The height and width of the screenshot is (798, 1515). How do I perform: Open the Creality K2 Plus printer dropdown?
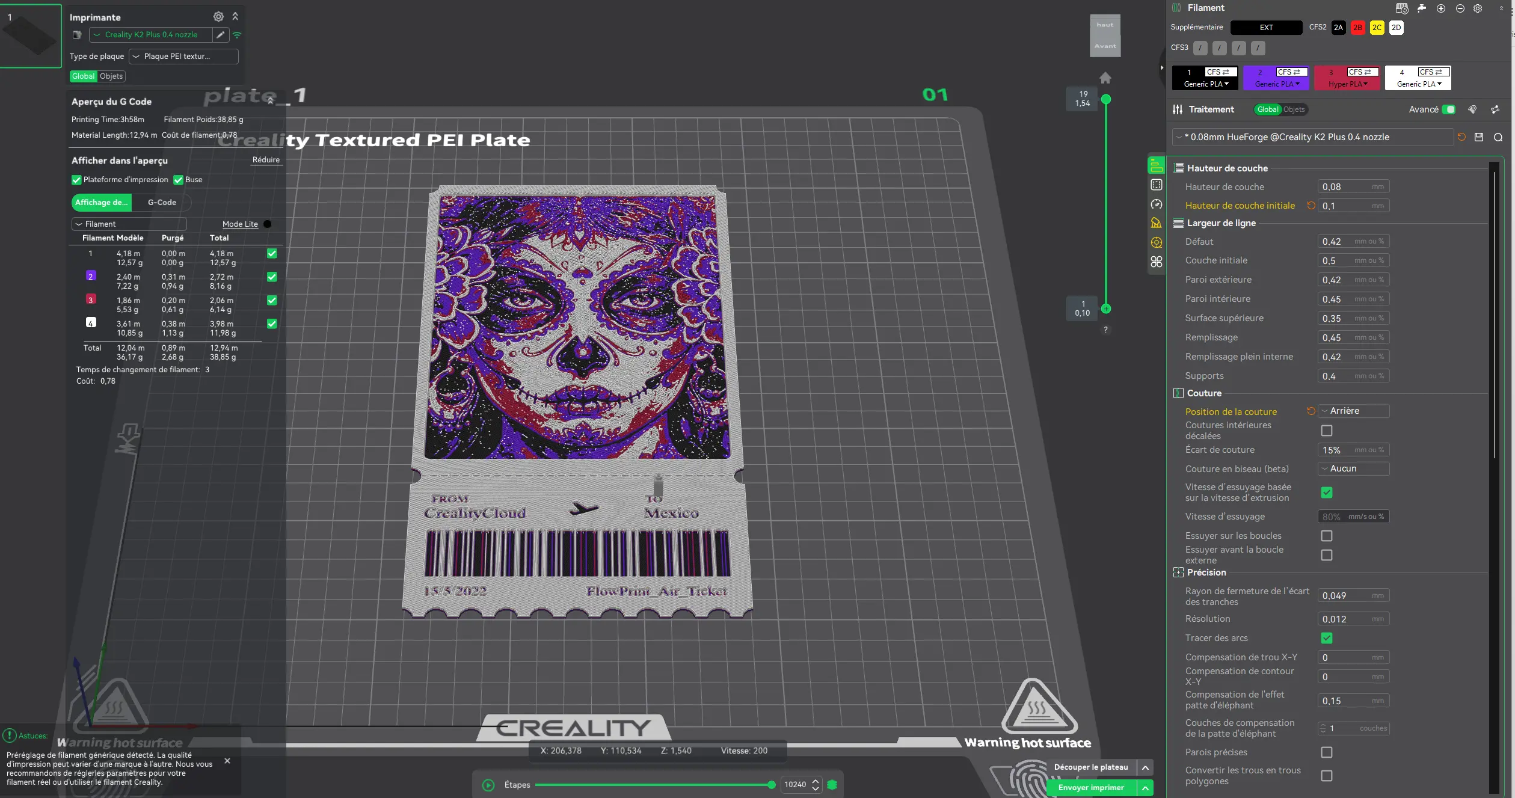coord(150,35)
